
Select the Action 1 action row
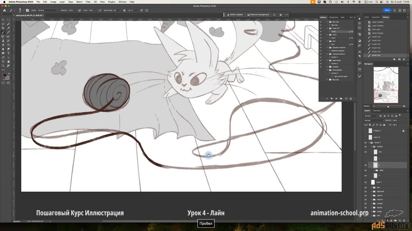click(x=337, y=57)
